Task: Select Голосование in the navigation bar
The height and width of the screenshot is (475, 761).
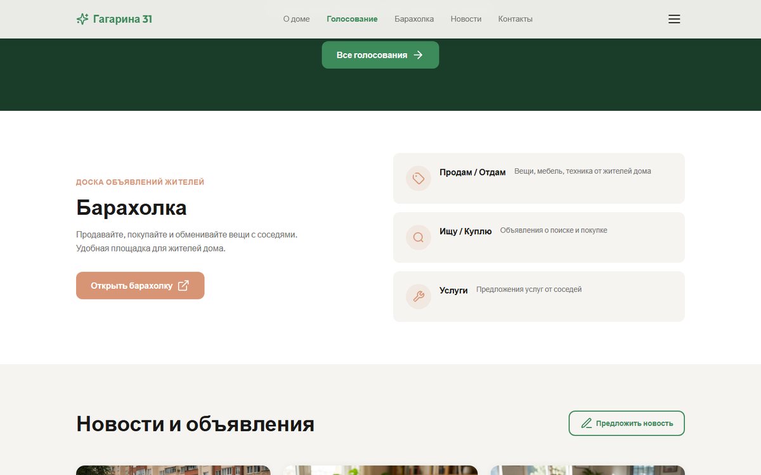Action: click(x=352, y=19)
